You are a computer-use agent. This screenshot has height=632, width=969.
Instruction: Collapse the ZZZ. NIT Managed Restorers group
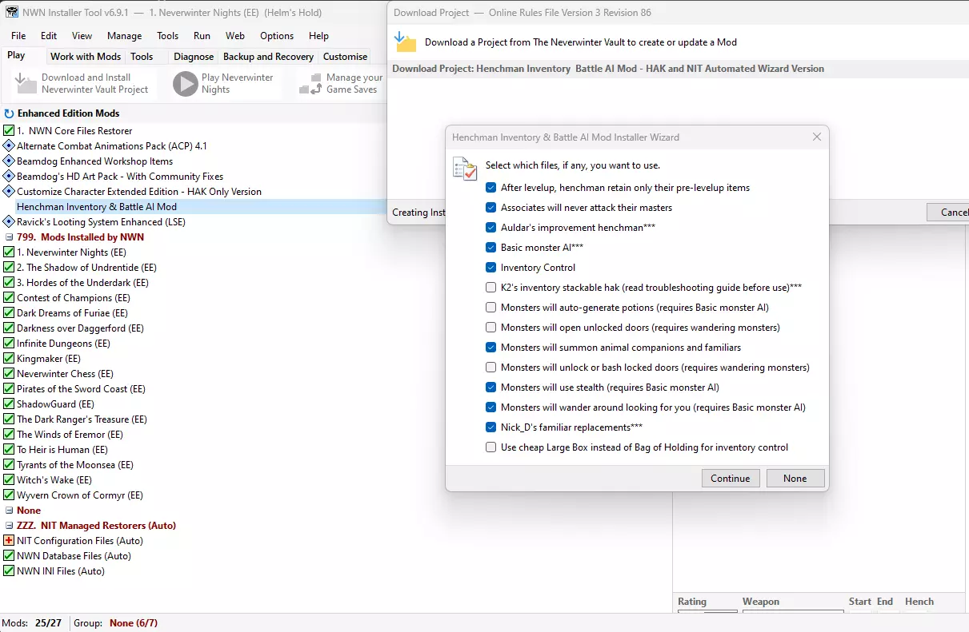coord(10,526)
